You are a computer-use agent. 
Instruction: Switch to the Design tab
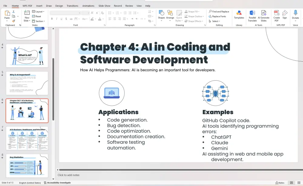(59, 6)
